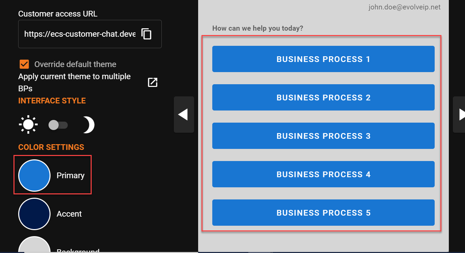Open apply theme to multiple BPs icon

click(153, 82)
